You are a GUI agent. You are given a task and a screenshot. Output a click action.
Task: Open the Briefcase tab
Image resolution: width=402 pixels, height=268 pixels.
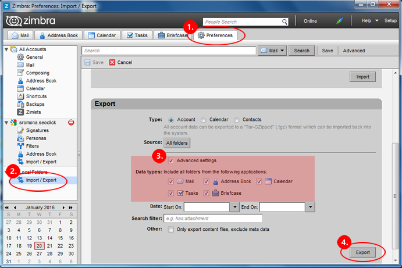click(x=172, y=35)
